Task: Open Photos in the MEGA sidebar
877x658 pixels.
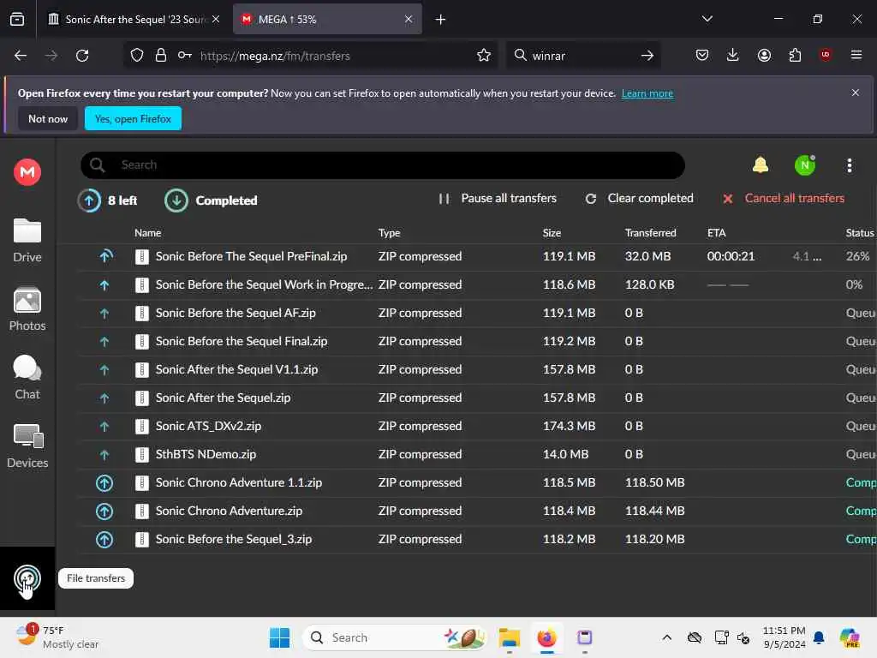Action: point(27,308)
